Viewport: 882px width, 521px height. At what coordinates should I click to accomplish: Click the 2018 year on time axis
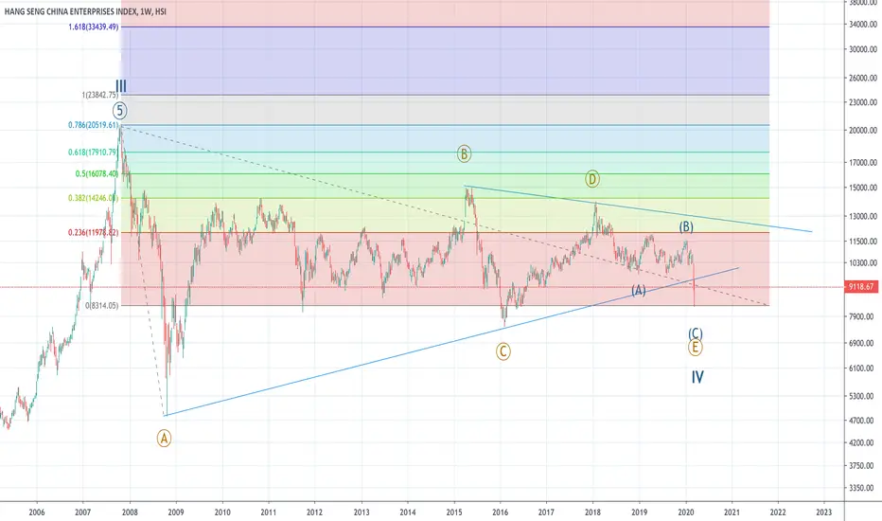pyautogui.click(x=592, y=512)
